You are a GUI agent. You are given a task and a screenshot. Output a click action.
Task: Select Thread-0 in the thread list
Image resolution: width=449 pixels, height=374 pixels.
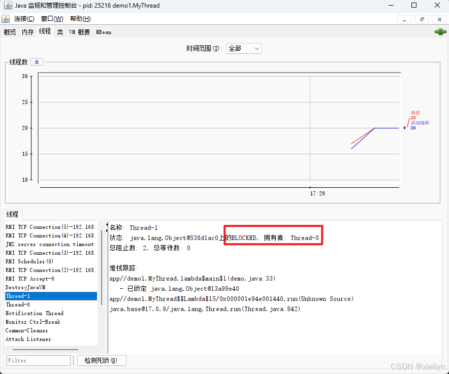[51, 304]
